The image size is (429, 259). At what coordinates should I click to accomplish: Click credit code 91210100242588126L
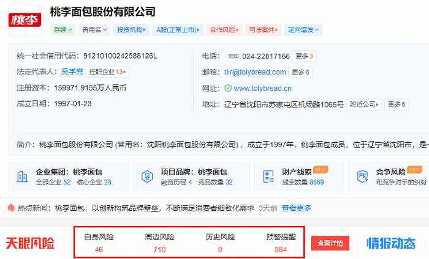click(120, 56)
